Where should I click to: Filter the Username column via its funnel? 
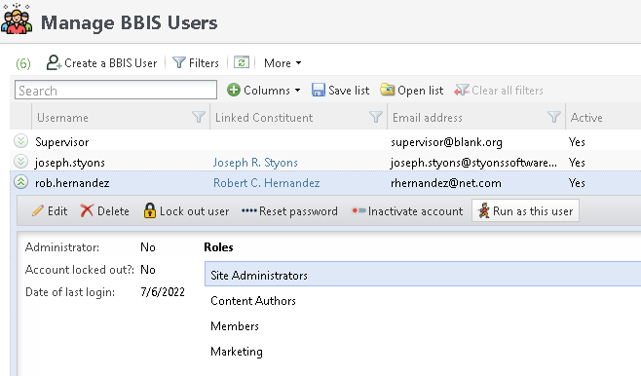pyautogui.click(x=199, y=118)
